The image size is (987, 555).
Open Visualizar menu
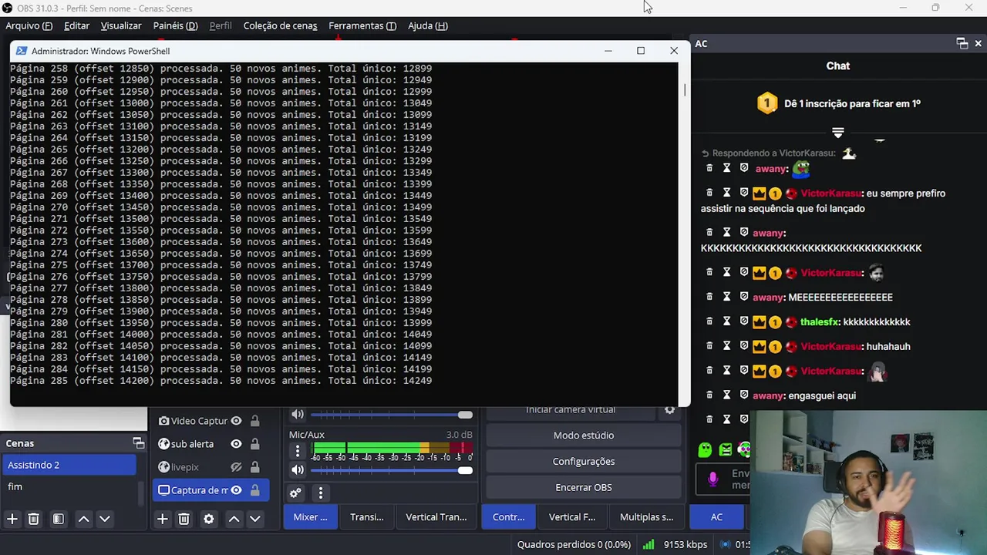[x=121, y=25]
